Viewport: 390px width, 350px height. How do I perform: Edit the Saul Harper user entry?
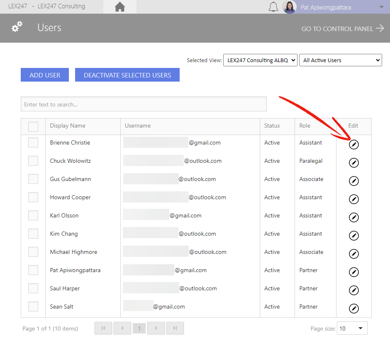point(353,290)
